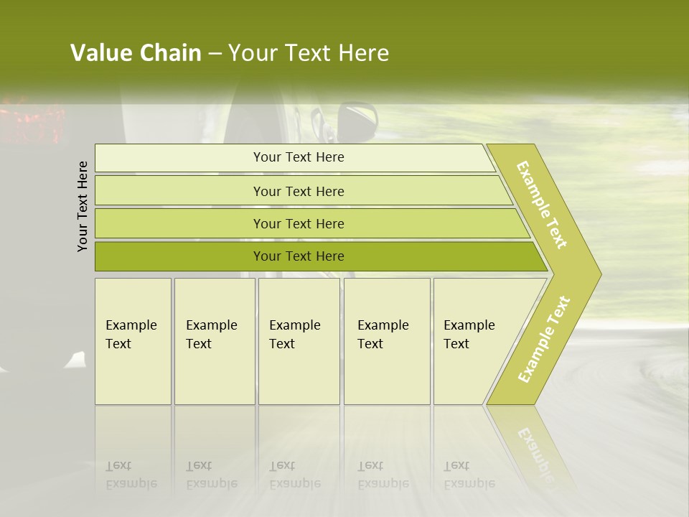Image resolution: width=689 pixels, height=517 pixels.
Task: Select the third 'Your Text Here' bar
Action: pos(312,223)
